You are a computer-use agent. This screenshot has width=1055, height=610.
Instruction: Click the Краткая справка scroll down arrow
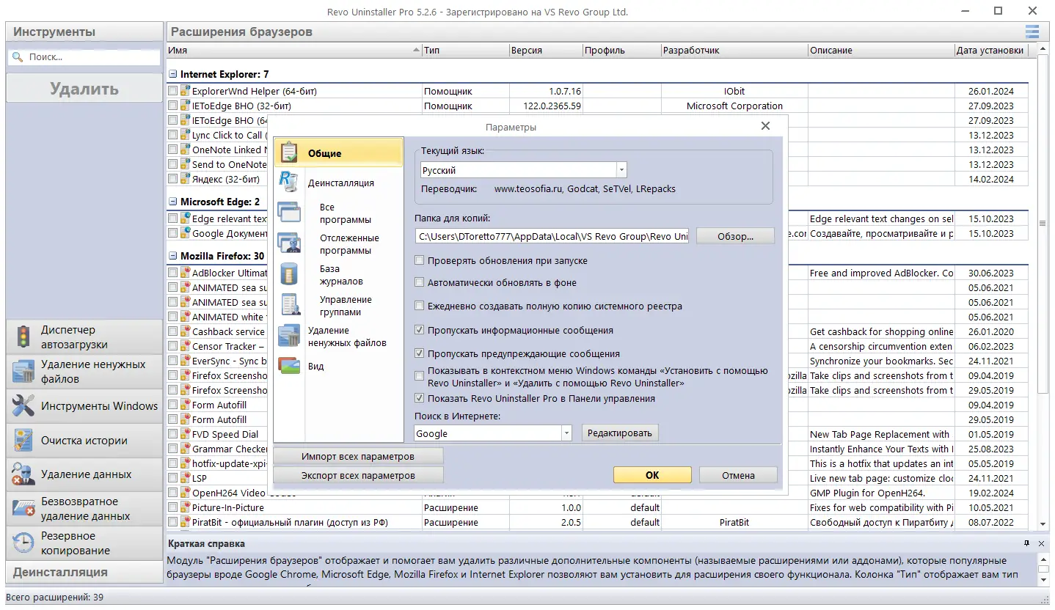coord(1043,580)
